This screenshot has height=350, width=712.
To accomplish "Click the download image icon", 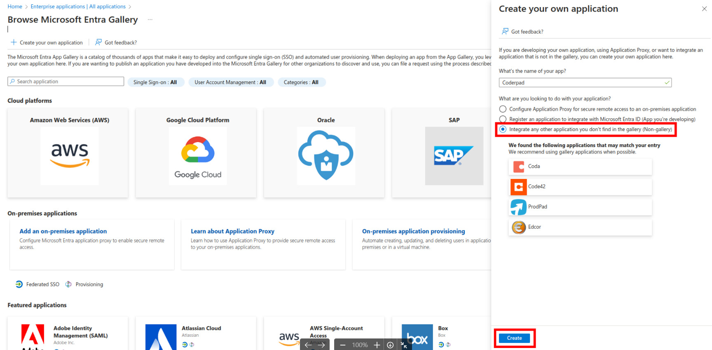I will tap(390, 345).
